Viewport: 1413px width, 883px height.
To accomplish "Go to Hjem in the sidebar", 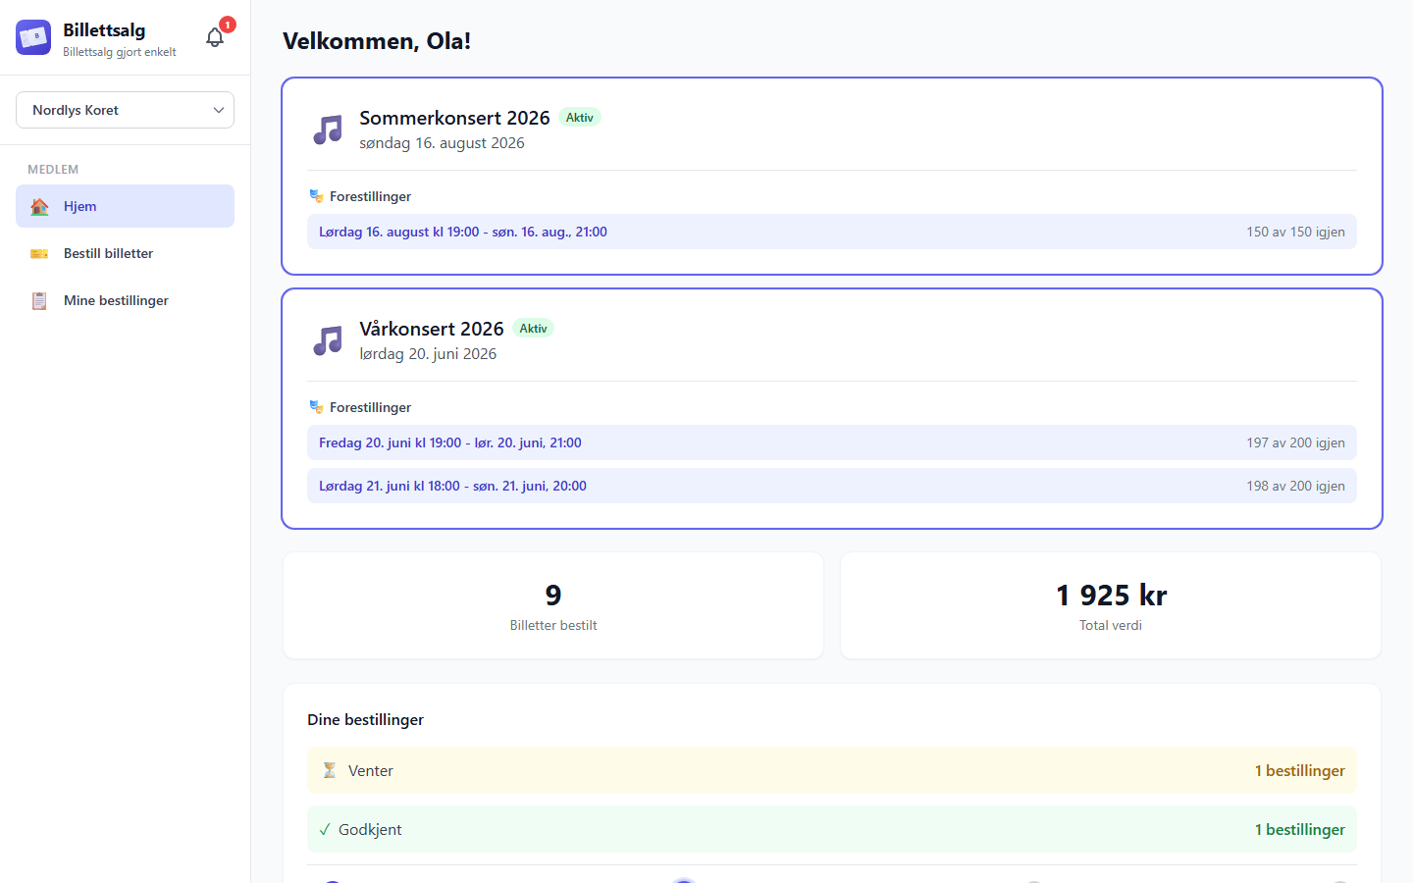I will pos(125,206).
